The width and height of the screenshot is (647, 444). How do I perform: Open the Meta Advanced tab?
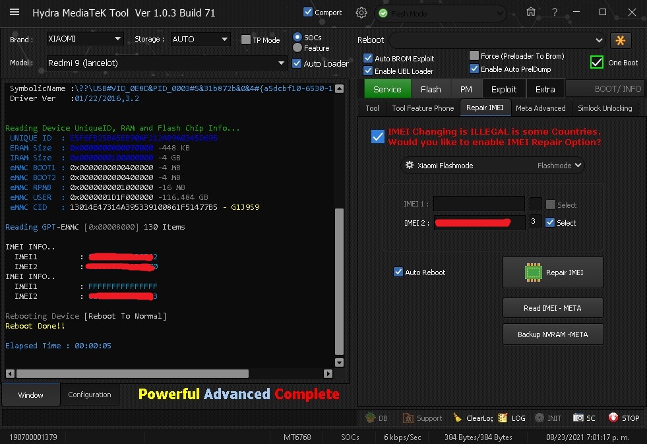(540, 108)
